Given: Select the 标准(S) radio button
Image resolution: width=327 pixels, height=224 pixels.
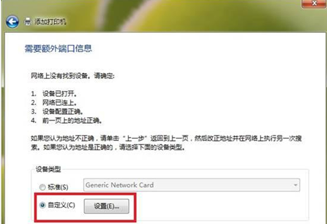Looking at the screenshot, I should 42,187.
